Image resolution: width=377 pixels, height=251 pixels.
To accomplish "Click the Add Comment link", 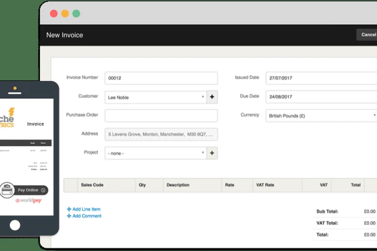I will [87, 216].
